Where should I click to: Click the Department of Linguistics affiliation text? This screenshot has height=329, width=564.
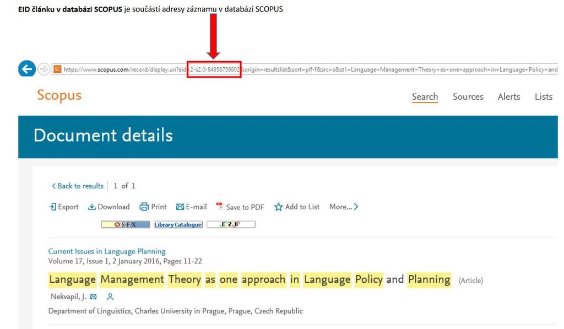[176, 311]
